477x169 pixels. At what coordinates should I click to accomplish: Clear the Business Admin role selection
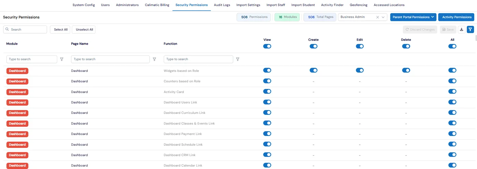378,17
